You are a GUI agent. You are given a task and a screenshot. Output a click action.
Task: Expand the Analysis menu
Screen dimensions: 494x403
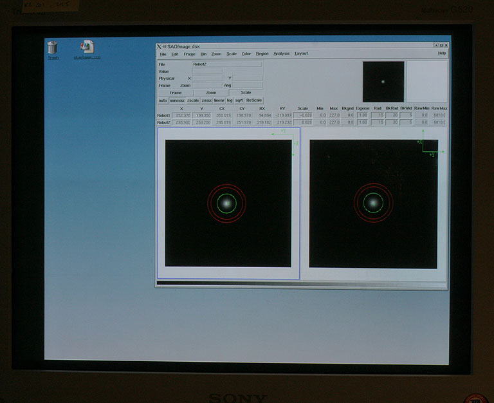tap(281, 54)
